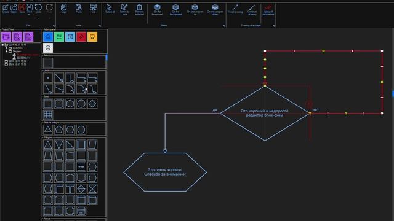Screen dimensions: 394x221
Task: Switch to green sliders settings panel
Action: (59, 37)
